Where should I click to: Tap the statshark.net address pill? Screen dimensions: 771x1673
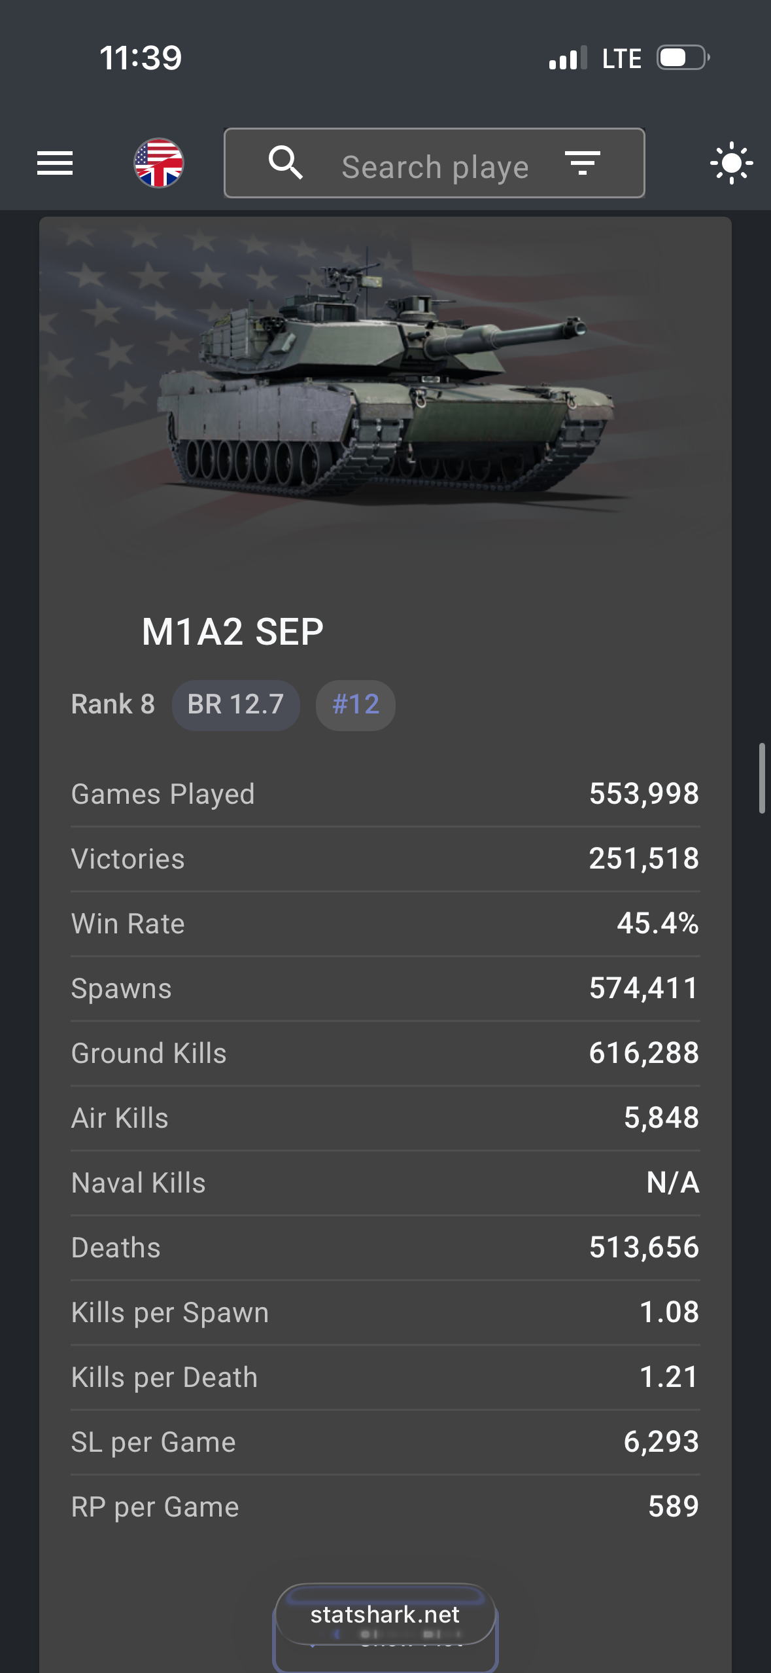(385, 1615)
